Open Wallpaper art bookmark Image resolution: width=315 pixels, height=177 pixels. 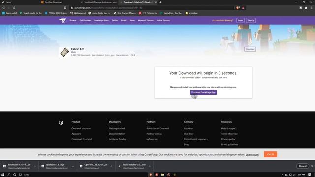click(x=78, y=13)
